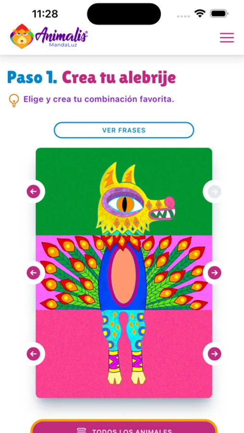Select the peacock body image
The width and height of the screenshot is (244, 433).
(x=124, y=273)
